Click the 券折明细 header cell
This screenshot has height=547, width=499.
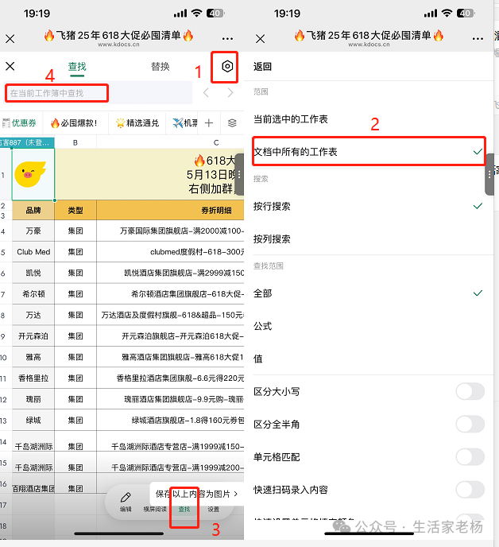[170, 211]
